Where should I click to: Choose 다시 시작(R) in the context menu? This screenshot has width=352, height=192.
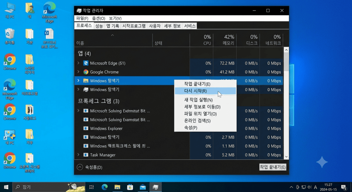pos(205,91)
